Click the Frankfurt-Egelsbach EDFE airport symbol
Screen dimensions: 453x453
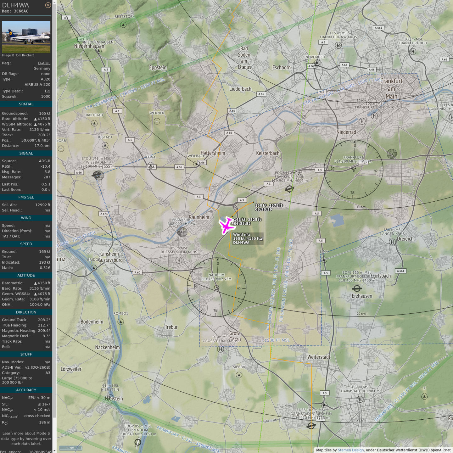357,288
